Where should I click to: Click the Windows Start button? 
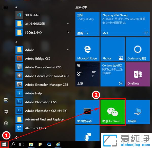(x=4, y=144)
